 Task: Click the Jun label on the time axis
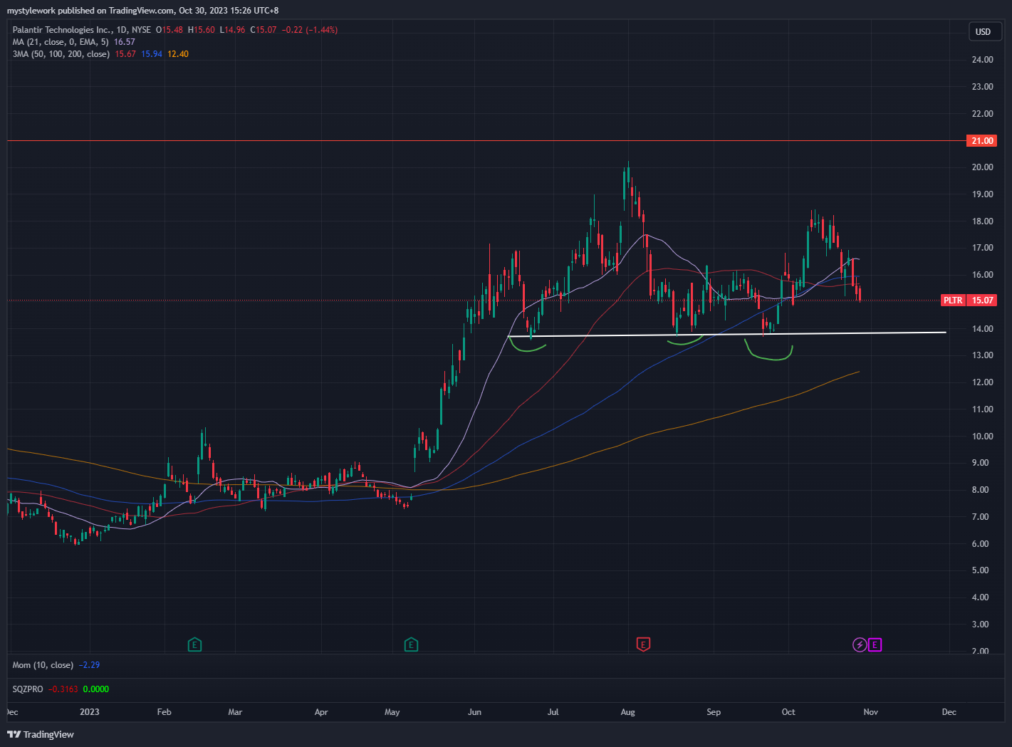(x=475, y=712)
